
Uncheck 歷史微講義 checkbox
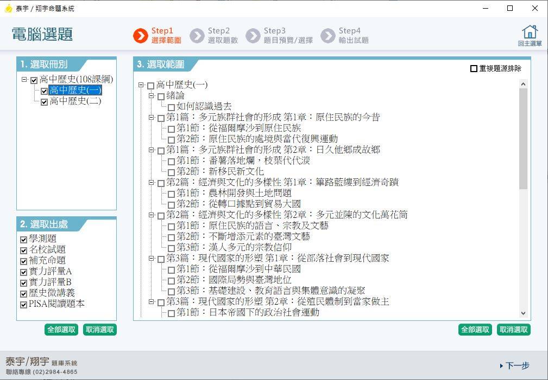pos(24,293)
